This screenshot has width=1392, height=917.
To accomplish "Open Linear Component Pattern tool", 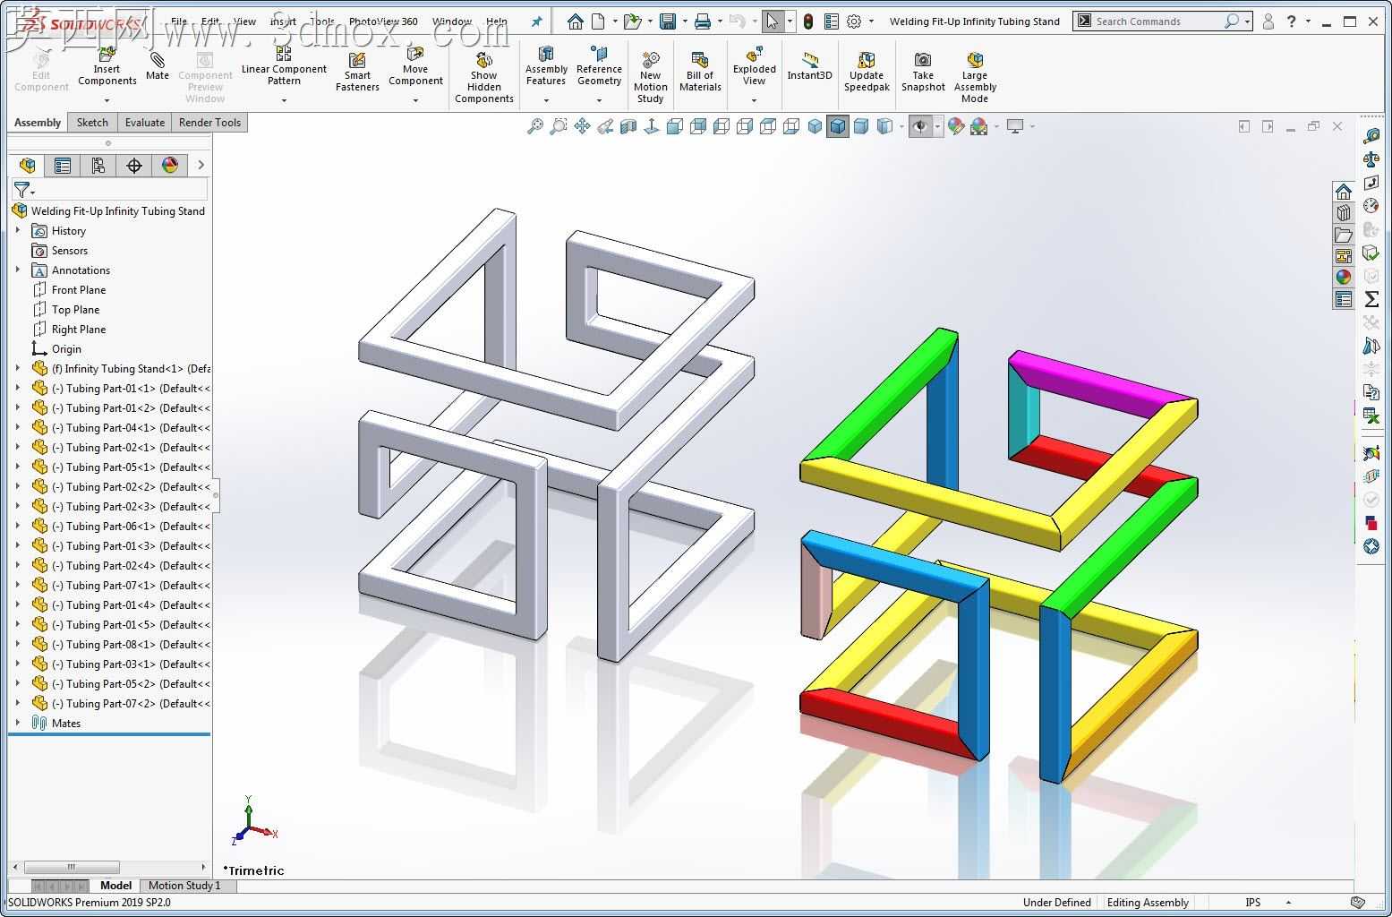I will 284,66.
